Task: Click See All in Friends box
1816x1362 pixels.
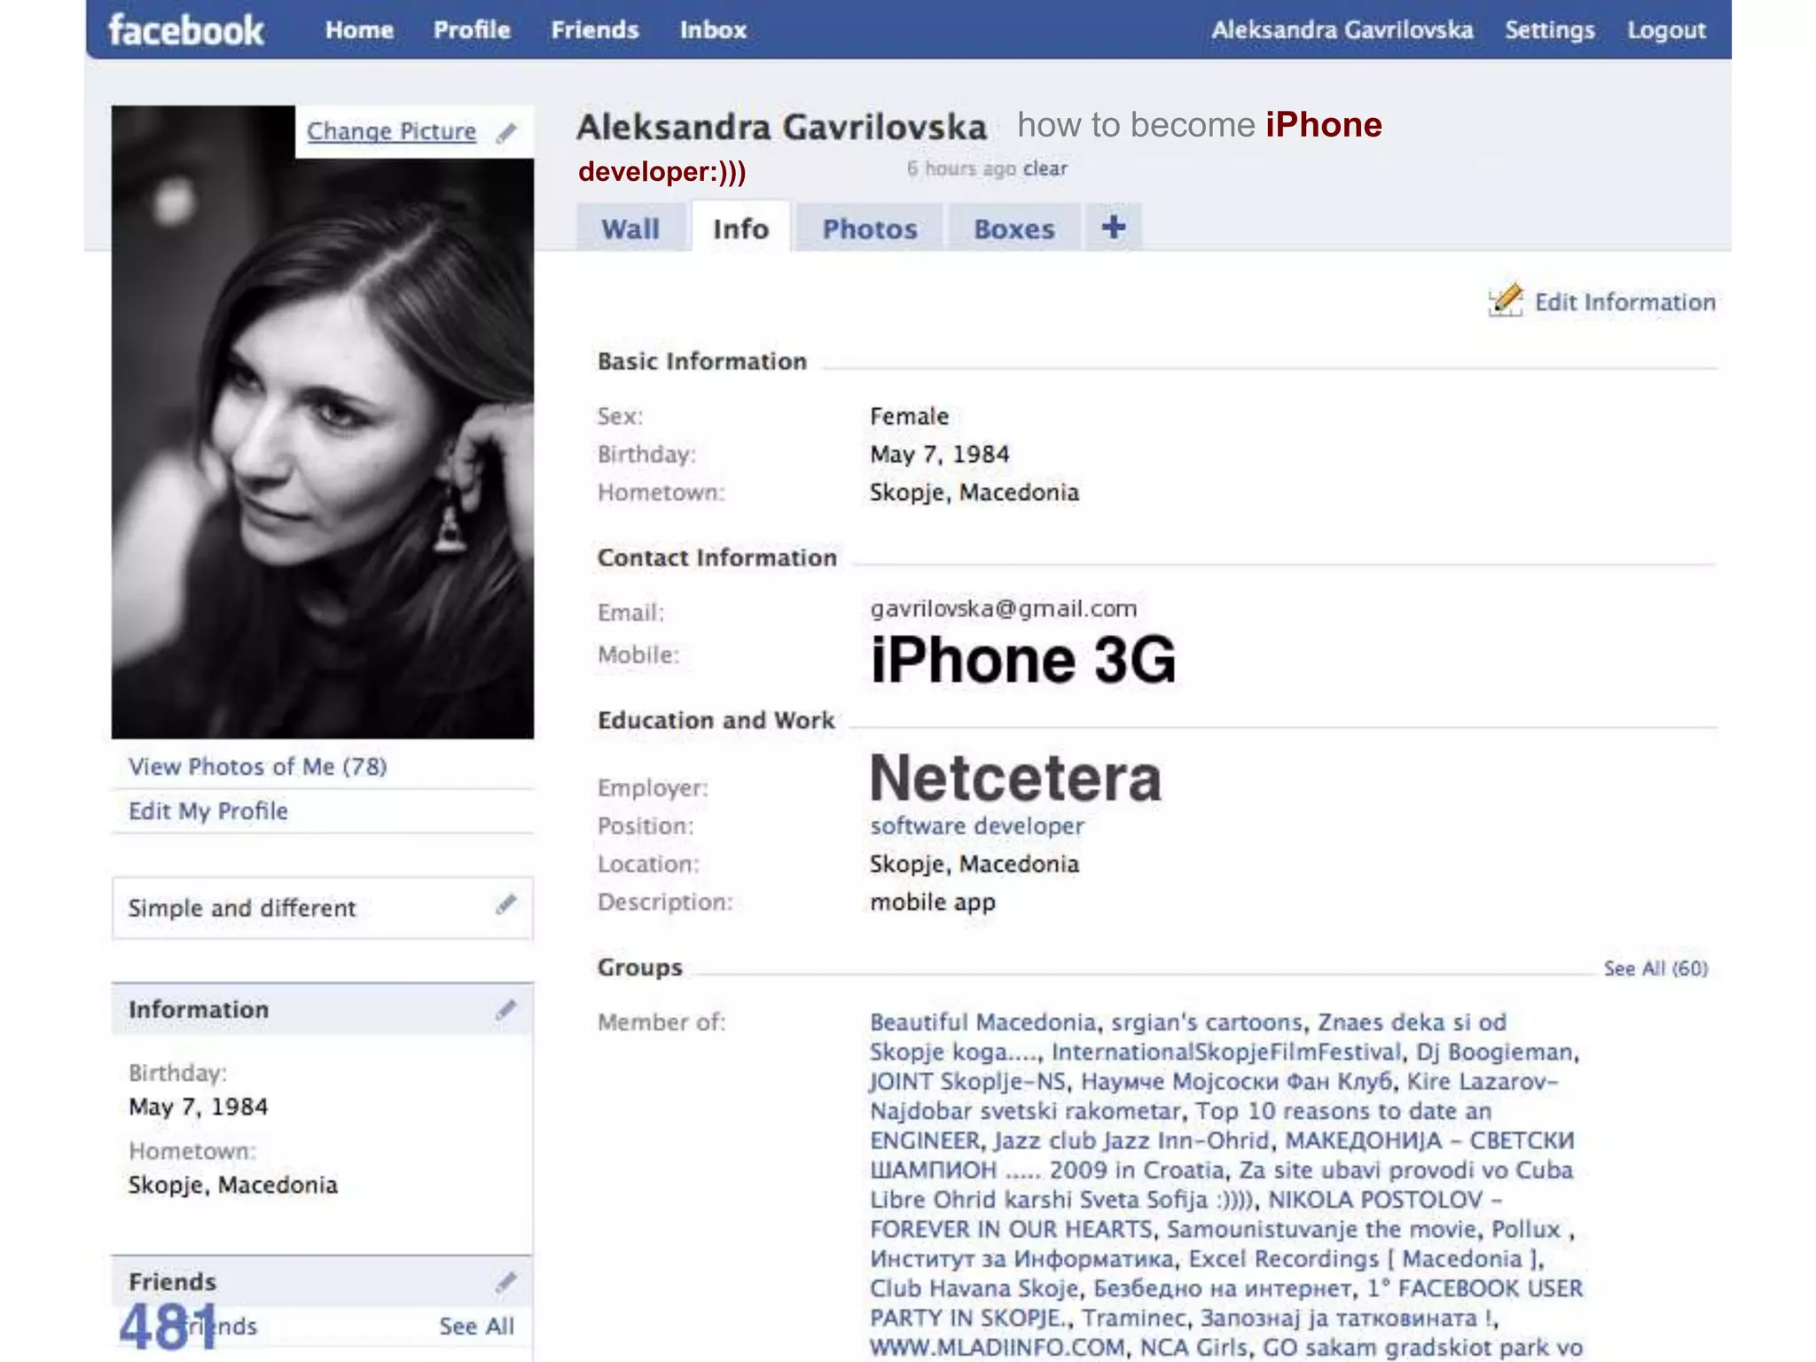Action: (476, 1326)
